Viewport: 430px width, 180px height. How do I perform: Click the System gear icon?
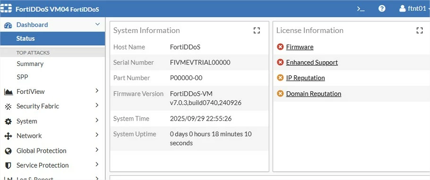point(8,122)
